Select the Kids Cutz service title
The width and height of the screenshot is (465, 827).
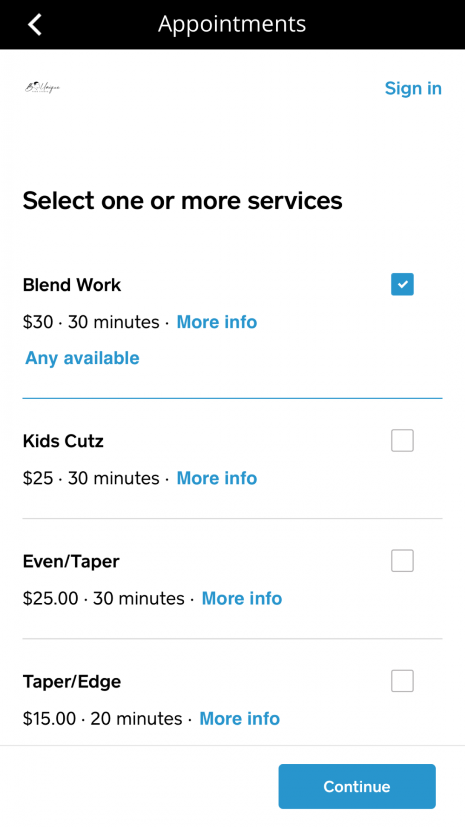[x=63, y=441]
